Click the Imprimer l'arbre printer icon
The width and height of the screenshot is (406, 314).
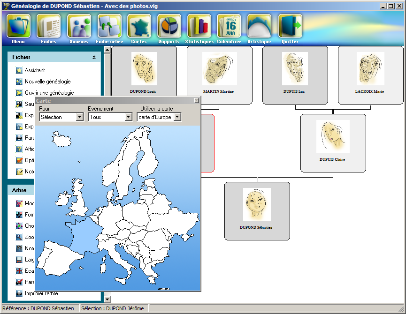pos(19,293)
